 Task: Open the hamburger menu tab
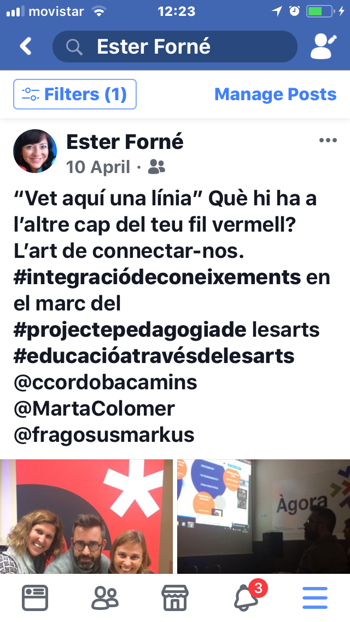[315, 598]
